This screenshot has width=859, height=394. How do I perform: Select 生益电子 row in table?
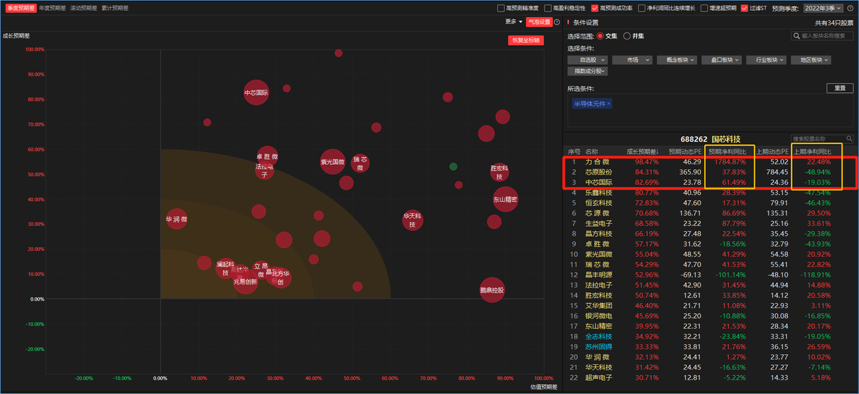[x=710, y=224]
